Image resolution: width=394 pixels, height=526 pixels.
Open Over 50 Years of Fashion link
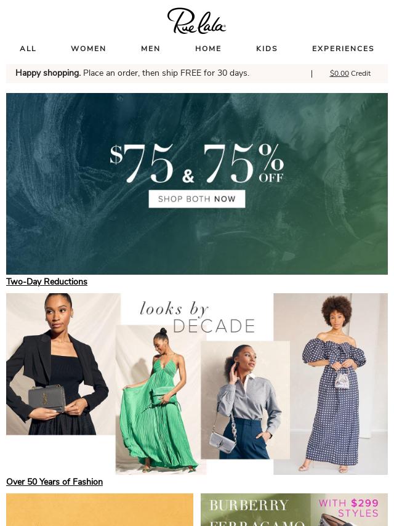pos(54,482)
